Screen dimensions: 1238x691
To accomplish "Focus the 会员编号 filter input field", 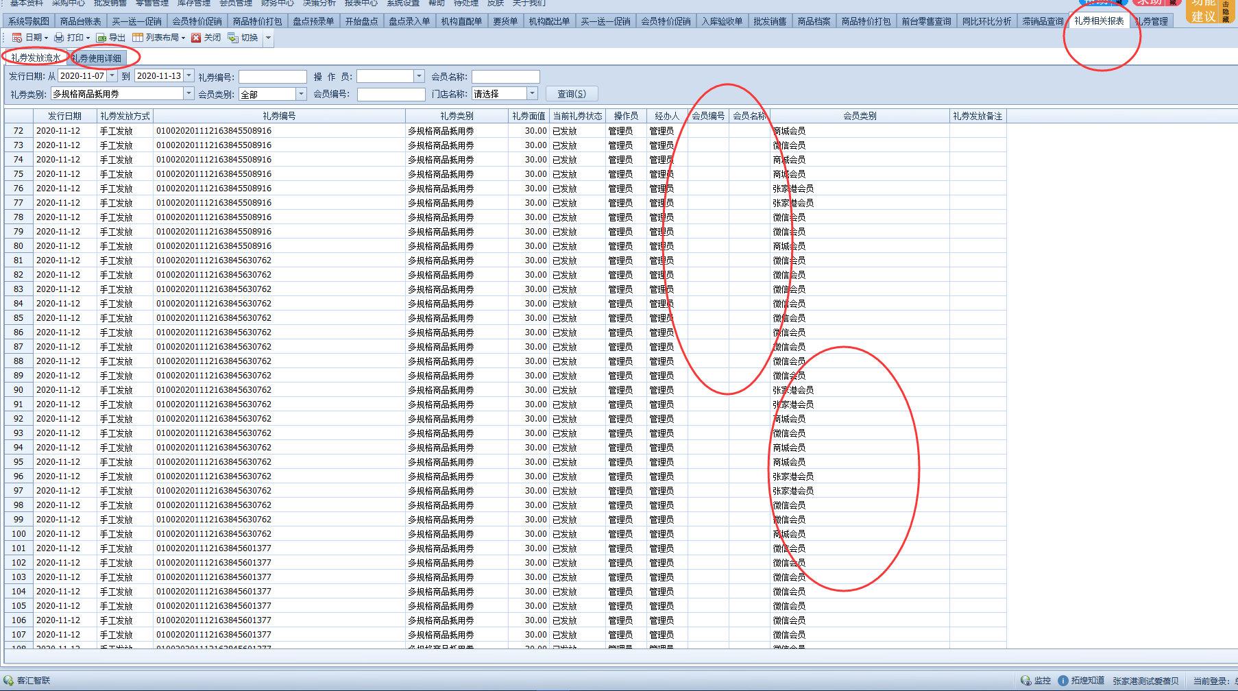I will click(x=391, y=95).
